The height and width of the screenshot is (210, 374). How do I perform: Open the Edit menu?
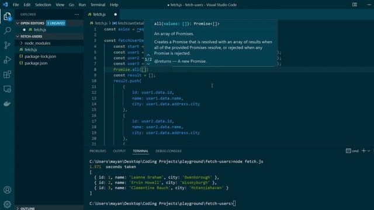(x=27, y=5)
